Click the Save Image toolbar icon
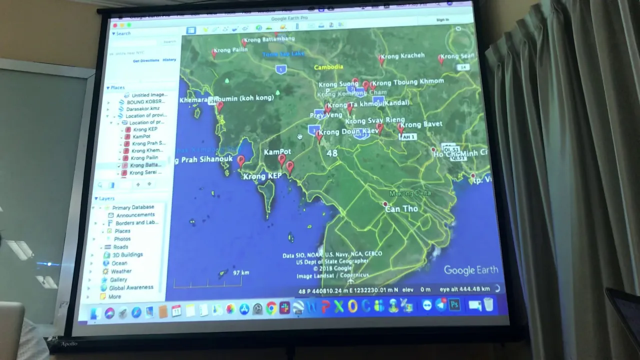Image resolution: width=640 pixels, height=360 pixels. point(331,25)
